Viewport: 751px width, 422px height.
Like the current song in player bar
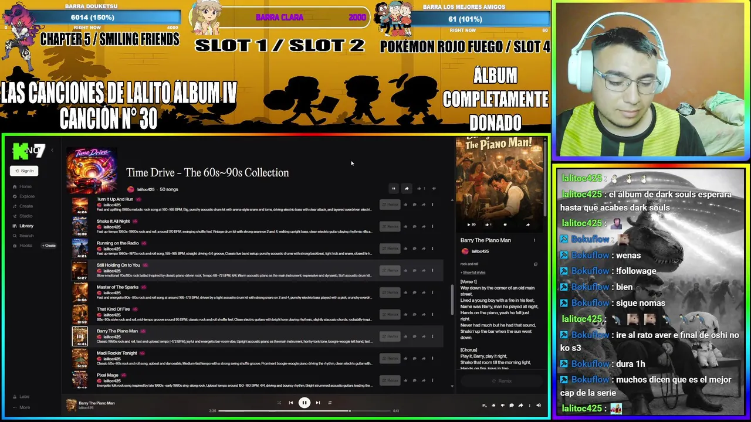(493, 405)
